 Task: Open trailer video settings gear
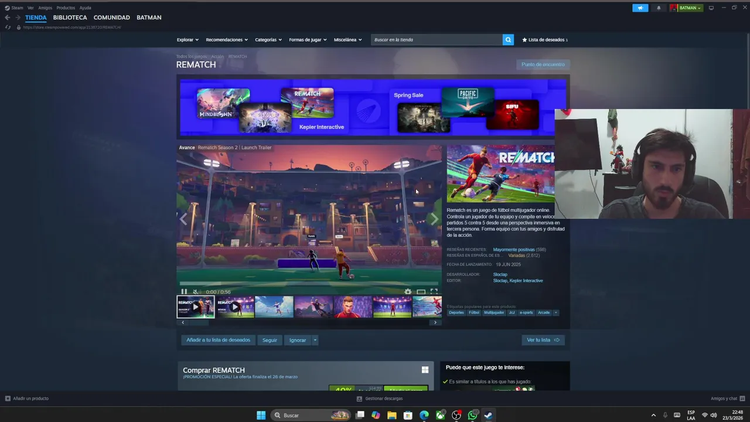pyautogui.click(x=408, y=291)
